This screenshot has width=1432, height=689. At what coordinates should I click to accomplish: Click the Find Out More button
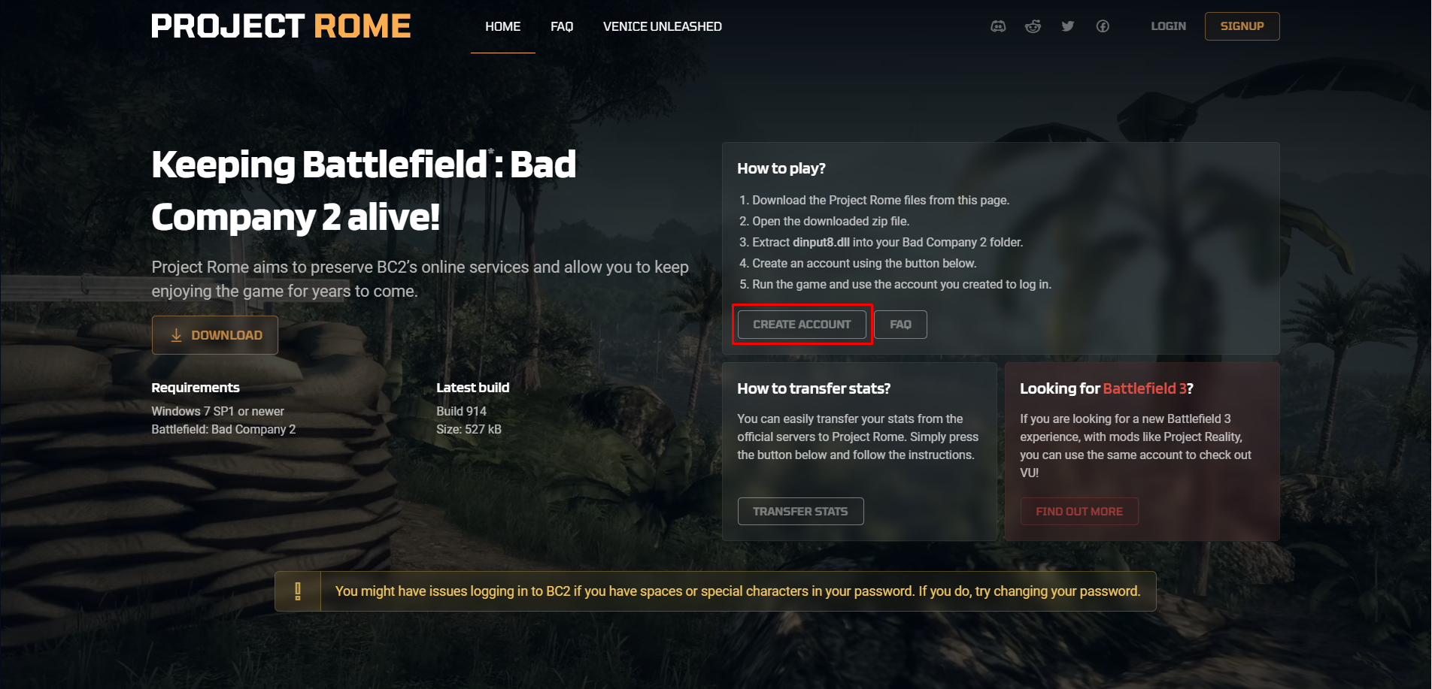click(x=1079, y=512)
